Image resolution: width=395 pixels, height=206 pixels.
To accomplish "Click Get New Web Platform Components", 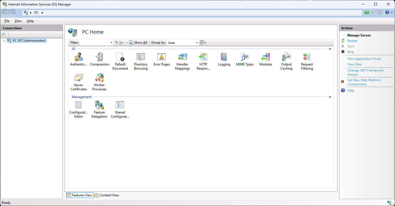I will [364, 82].
